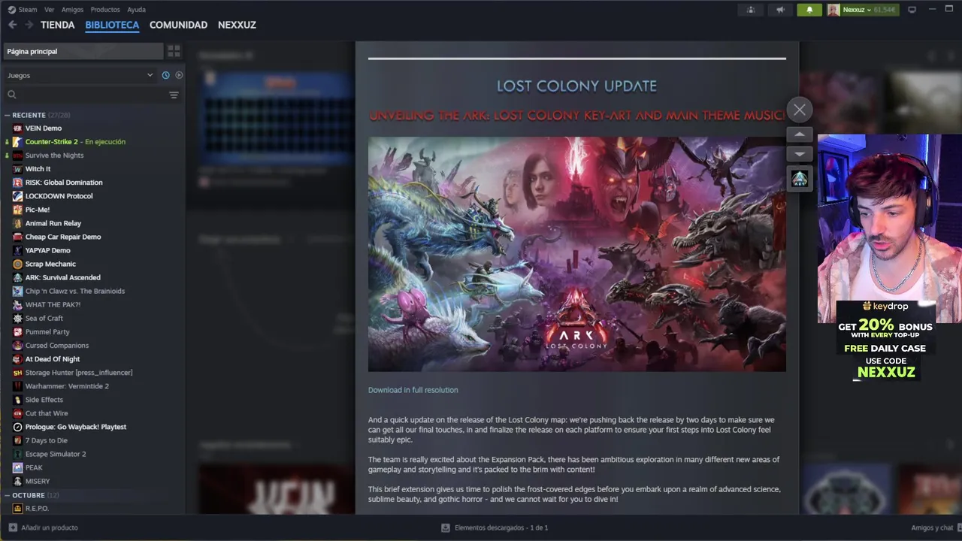The image size is (962, 541).
Task: Select Storage Hunter [press_influencer]
Action: (78, 373)
